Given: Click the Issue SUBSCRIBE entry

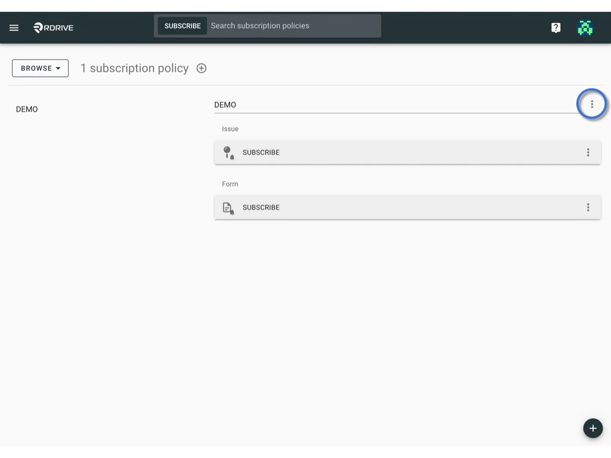Looking at the screenshot, I should pyautogui.click(x=261, y=152).
